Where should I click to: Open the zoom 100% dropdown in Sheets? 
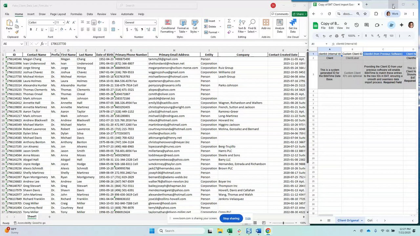click(353, 36)
